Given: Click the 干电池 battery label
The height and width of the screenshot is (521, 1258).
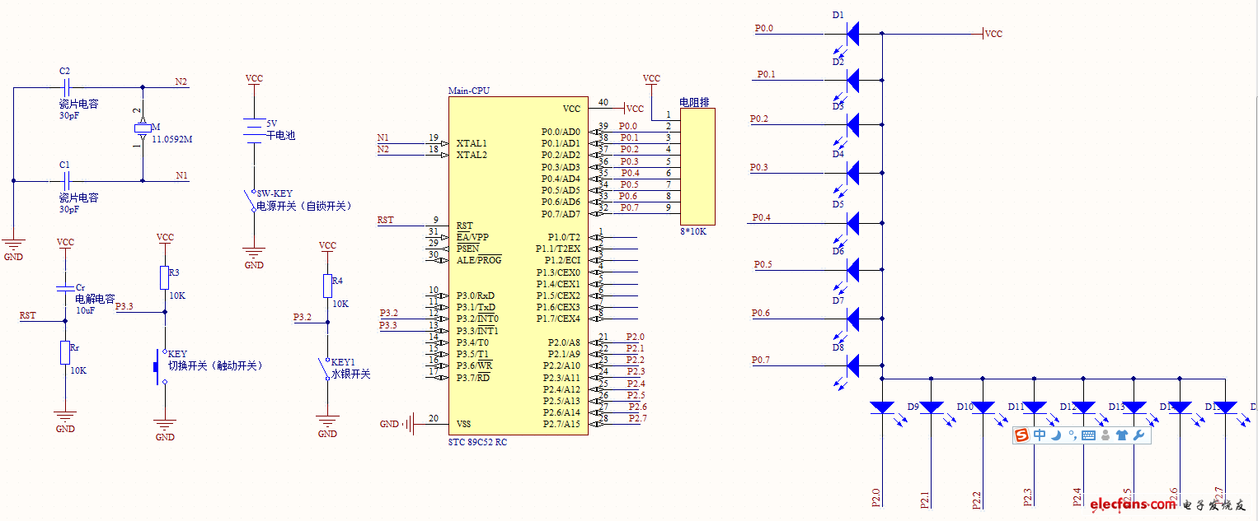Looking at the screenshot, I should tap(281, 135).
